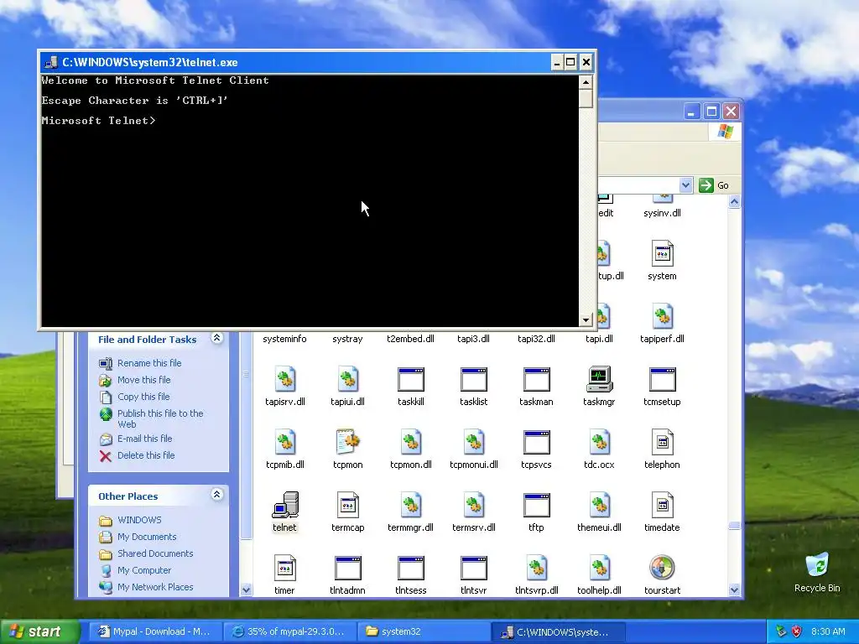Image resolution: width=859 pixels, height=644 pixels.
Task: Select the taskmgr program icon
Action: coord(599,379)
